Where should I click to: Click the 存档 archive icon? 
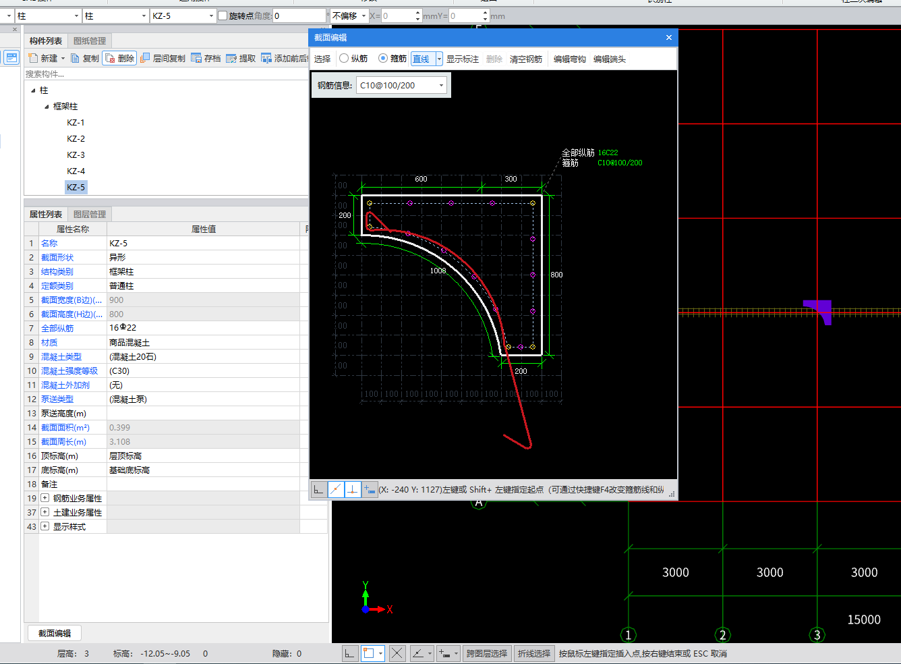coord(196,59)
